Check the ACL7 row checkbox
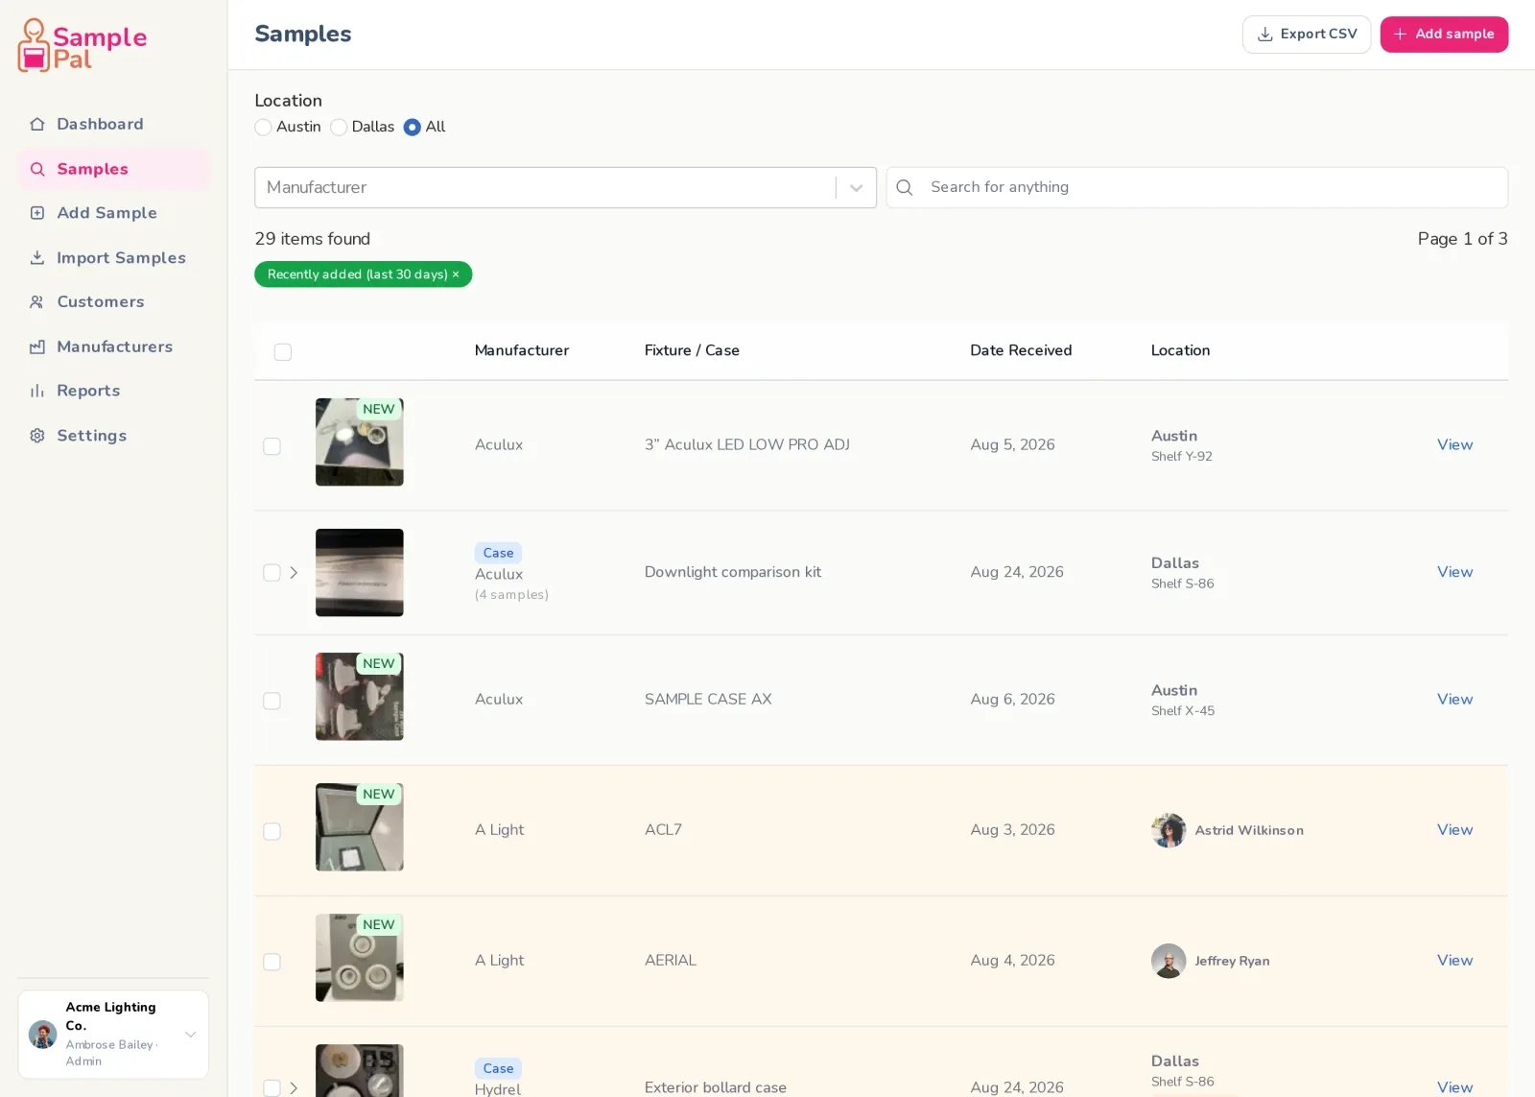The height and width of the screenshot is (1097, 1535). (x=272, y=831)
